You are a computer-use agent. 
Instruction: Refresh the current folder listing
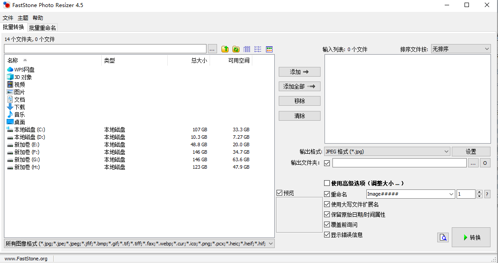coord(236,49)
